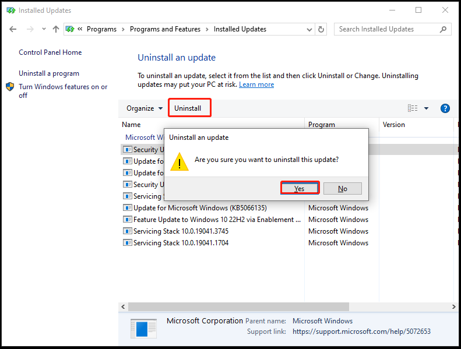The height and width of the screenshot is (349, 461).
Task: Open the Learn more link
Action: click(x=256, y=84)
